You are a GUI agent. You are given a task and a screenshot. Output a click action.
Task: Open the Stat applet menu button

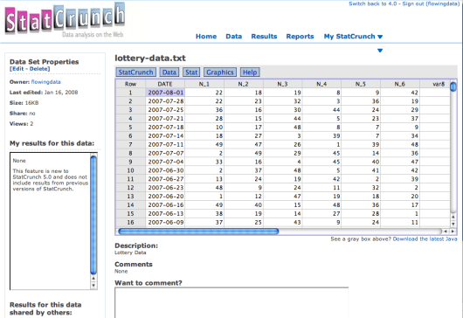(x=191, y=73)
